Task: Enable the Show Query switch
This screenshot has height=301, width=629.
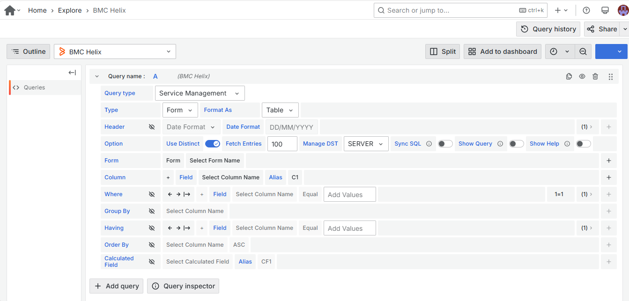Action: pos(517,144)
